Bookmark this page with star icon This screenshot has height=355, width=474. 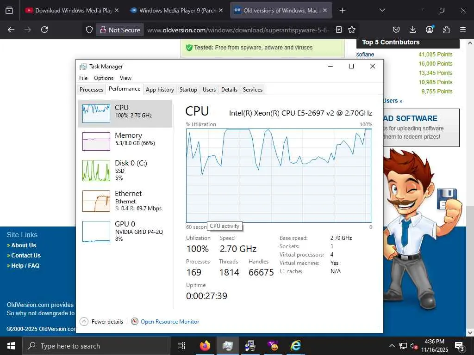click(x=352, y=30)
